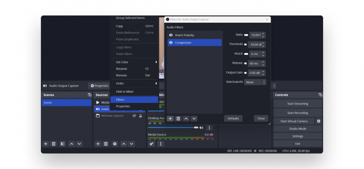364x169 pixels.
Task: Add a new scene with the Scenes plus button
Action: click(x=46, y=144)
